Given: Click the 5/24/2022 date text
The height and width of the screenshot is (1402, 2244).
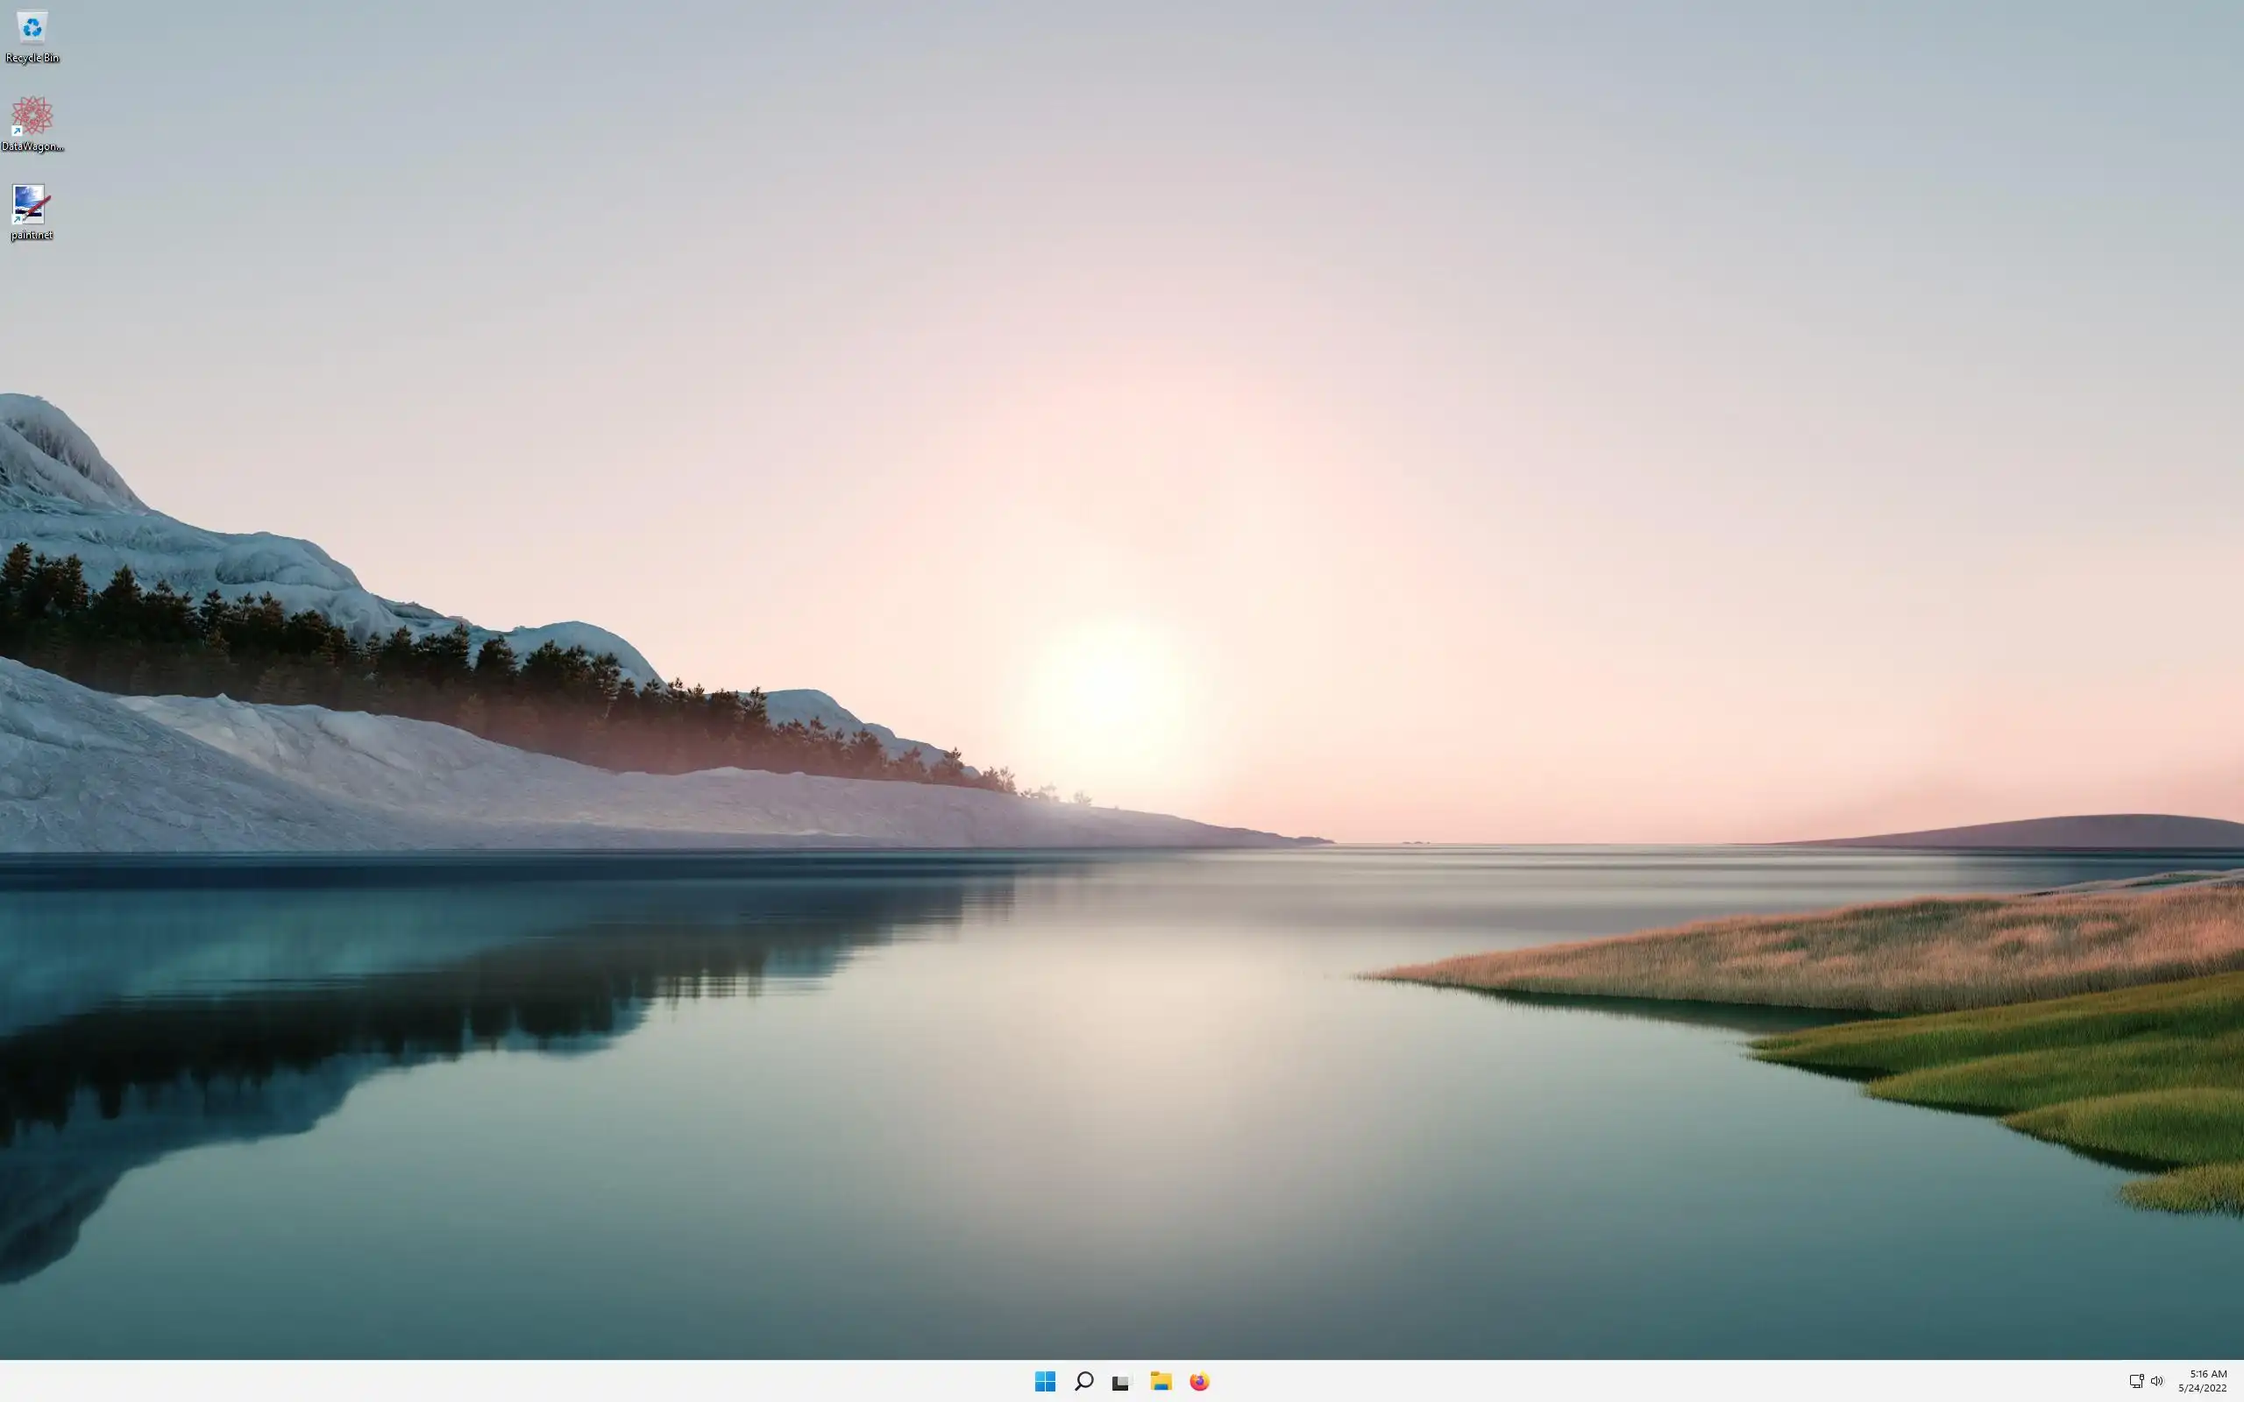Looking at the screenshot, I should tap(2202, 1388).
